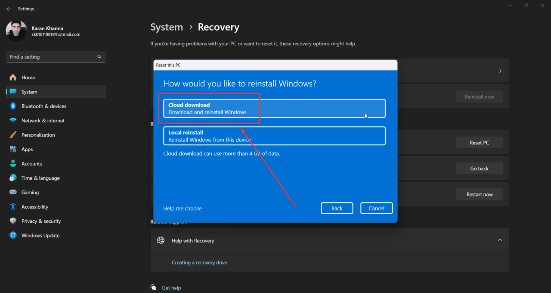Image resolution: width=551 pixels, height=293 pixels.
Task: Collapse the Help with Recovery section
Action: 500,240
